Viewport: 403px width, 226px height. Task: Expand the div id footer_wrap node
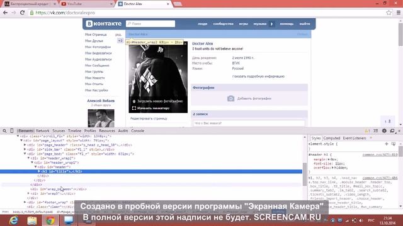coord(25,202)
